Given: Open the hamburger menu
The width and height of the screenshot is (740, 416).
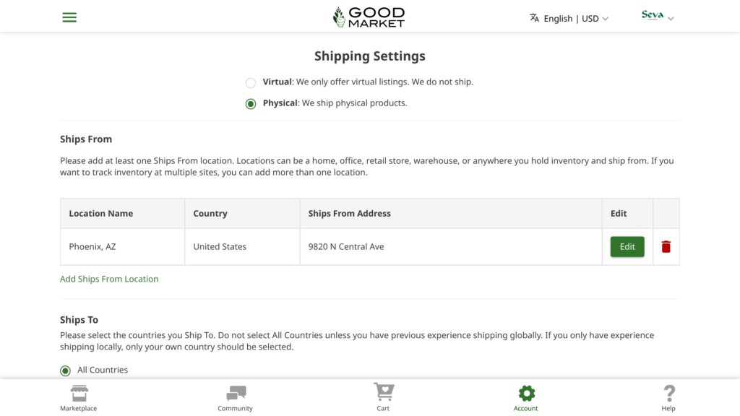Looking at the screenshot, I should (x=69, y=17).
